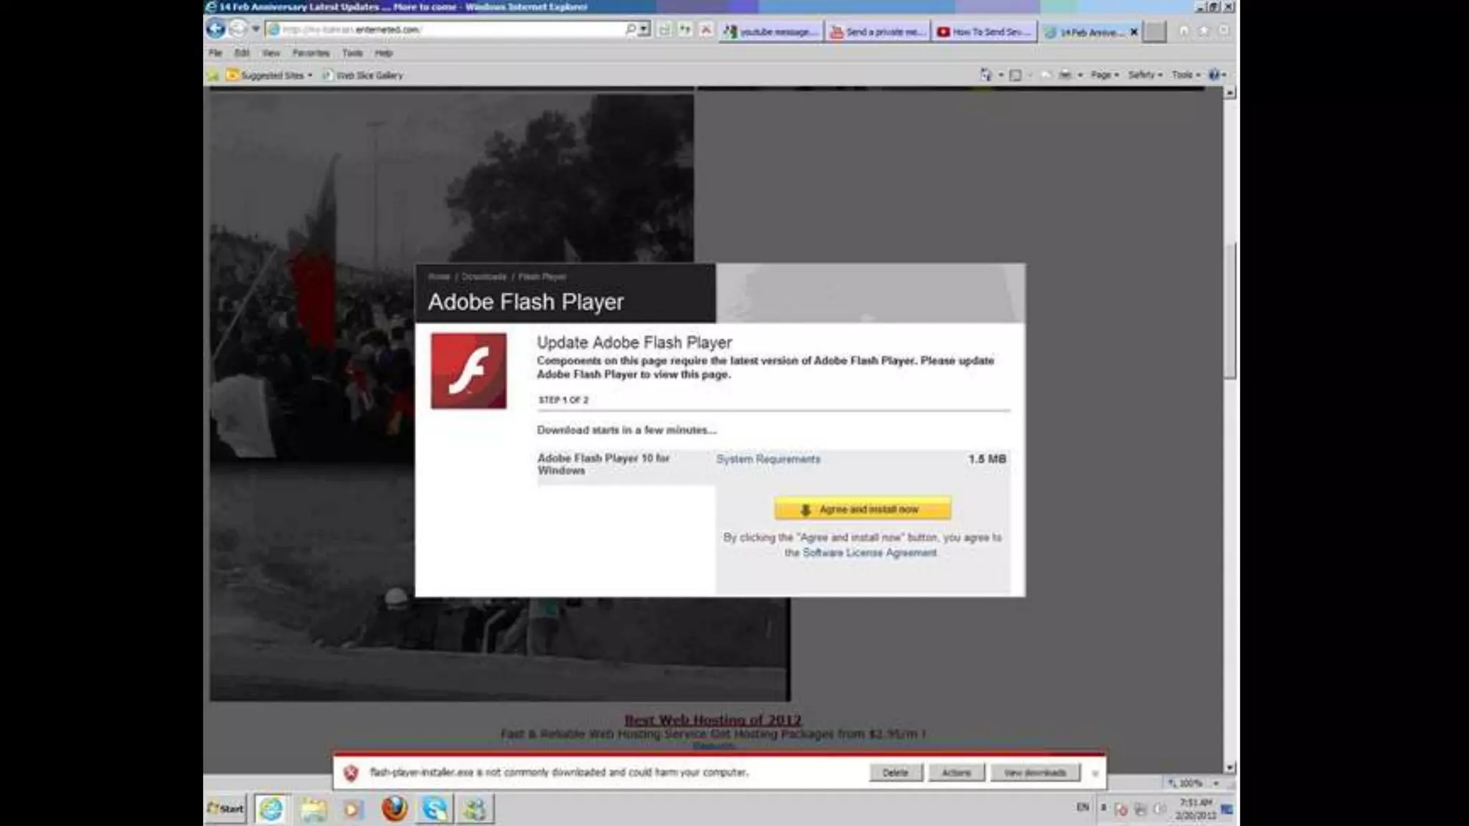Viewport: 1469px width, 826px height.
Task: Click the Help question mark icon
Action: 1214,75
